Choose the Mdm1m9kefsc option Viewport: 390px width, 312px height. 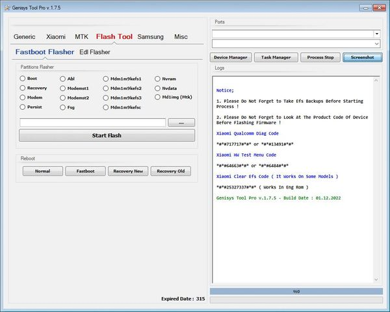point(106,107)
